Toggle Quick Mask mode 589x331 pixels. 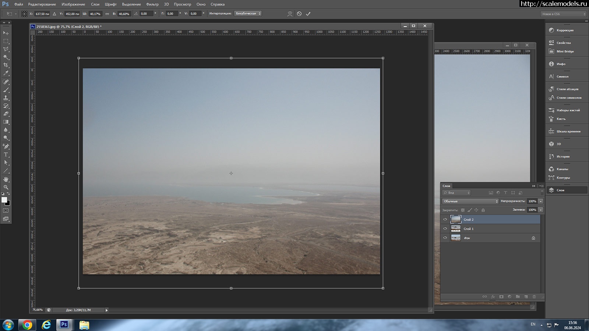tap(6, 210)
